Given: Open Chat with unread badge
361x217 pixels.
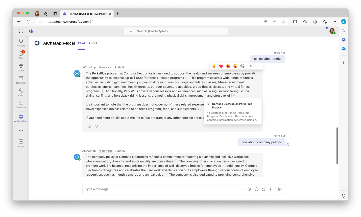Looking at the screenshot, I should pos(21,55).
